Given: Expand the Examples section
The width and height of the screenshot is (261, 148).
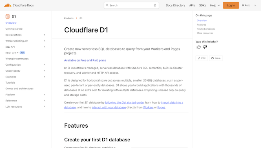Looking at the screenshot, I should coord(44,77).
